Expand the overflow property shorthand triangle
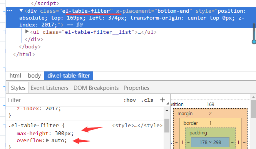The image size is (256, 149). [47, 140]
